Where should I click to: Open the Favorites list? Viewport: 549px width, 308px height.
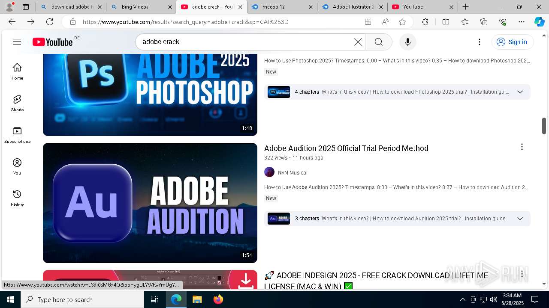coord(465,22)
